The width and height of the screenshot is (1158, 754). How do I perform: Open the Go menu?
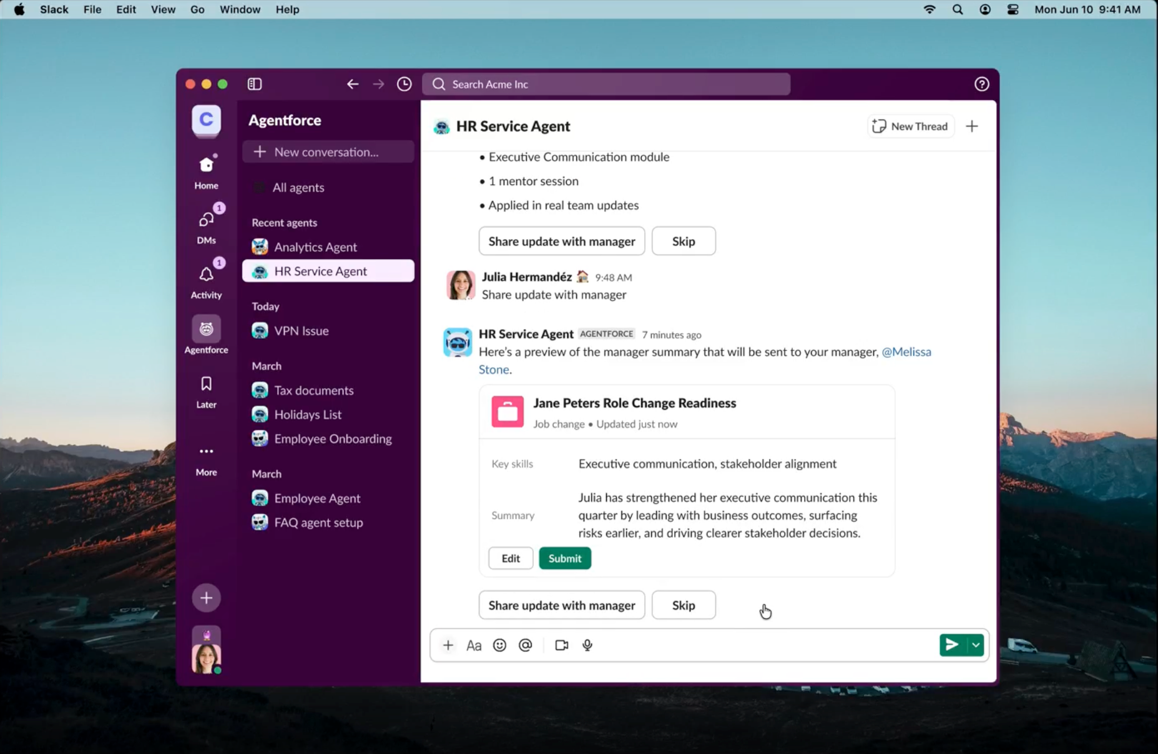click(197, 9)
